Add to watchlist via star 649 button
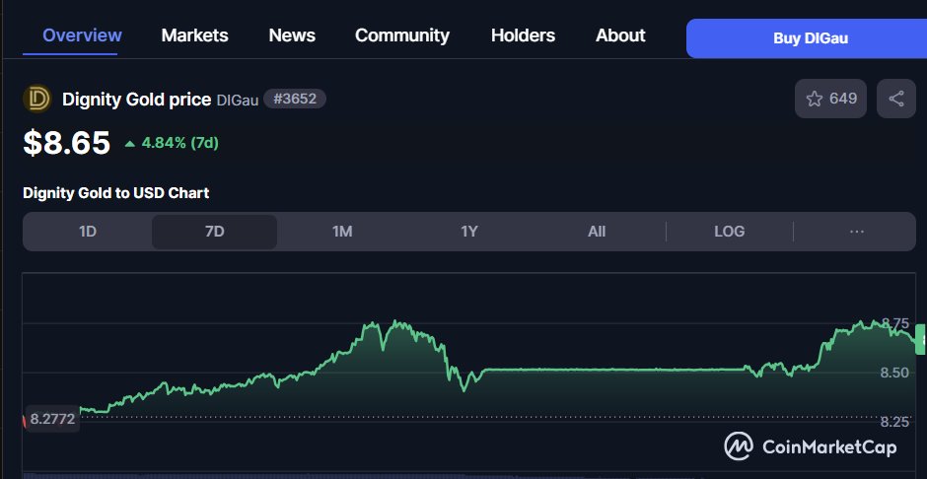The image size is (927, 479). pos(830,99)
